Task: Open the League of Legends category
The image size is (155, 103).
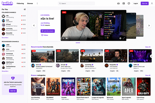Action: 99,87
